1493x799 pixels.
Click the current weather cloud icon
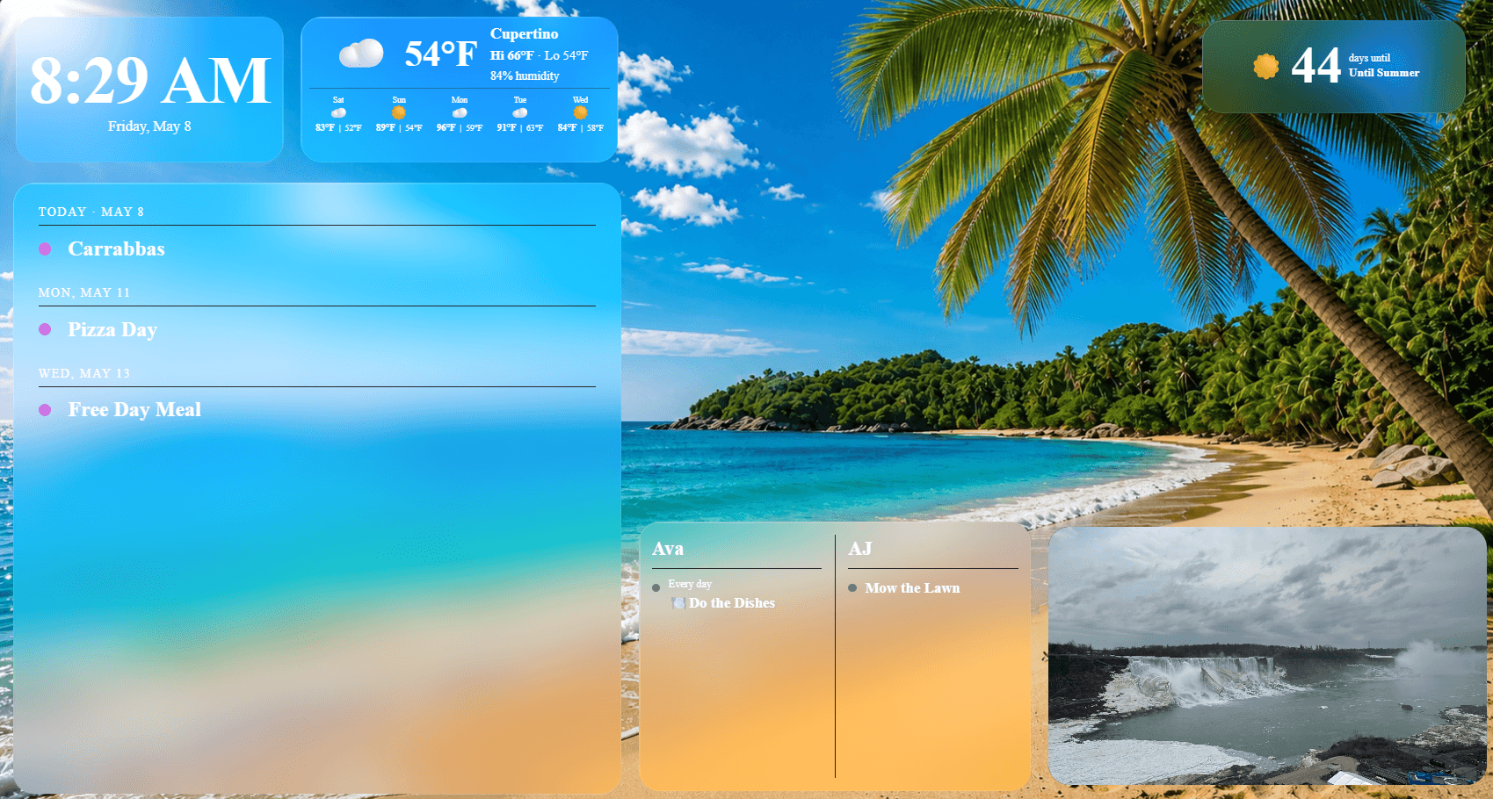(x=361, y=54)
